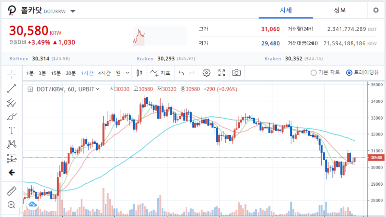Select the XABCD pattern tool
The width and height of the screenshot is (386, 217).
(x=12, y=144)
